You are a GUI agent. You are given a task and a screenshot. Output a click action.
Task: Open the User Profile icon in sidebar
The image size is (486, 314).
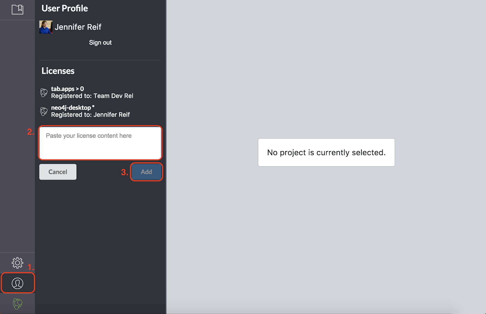pos(17,283)
